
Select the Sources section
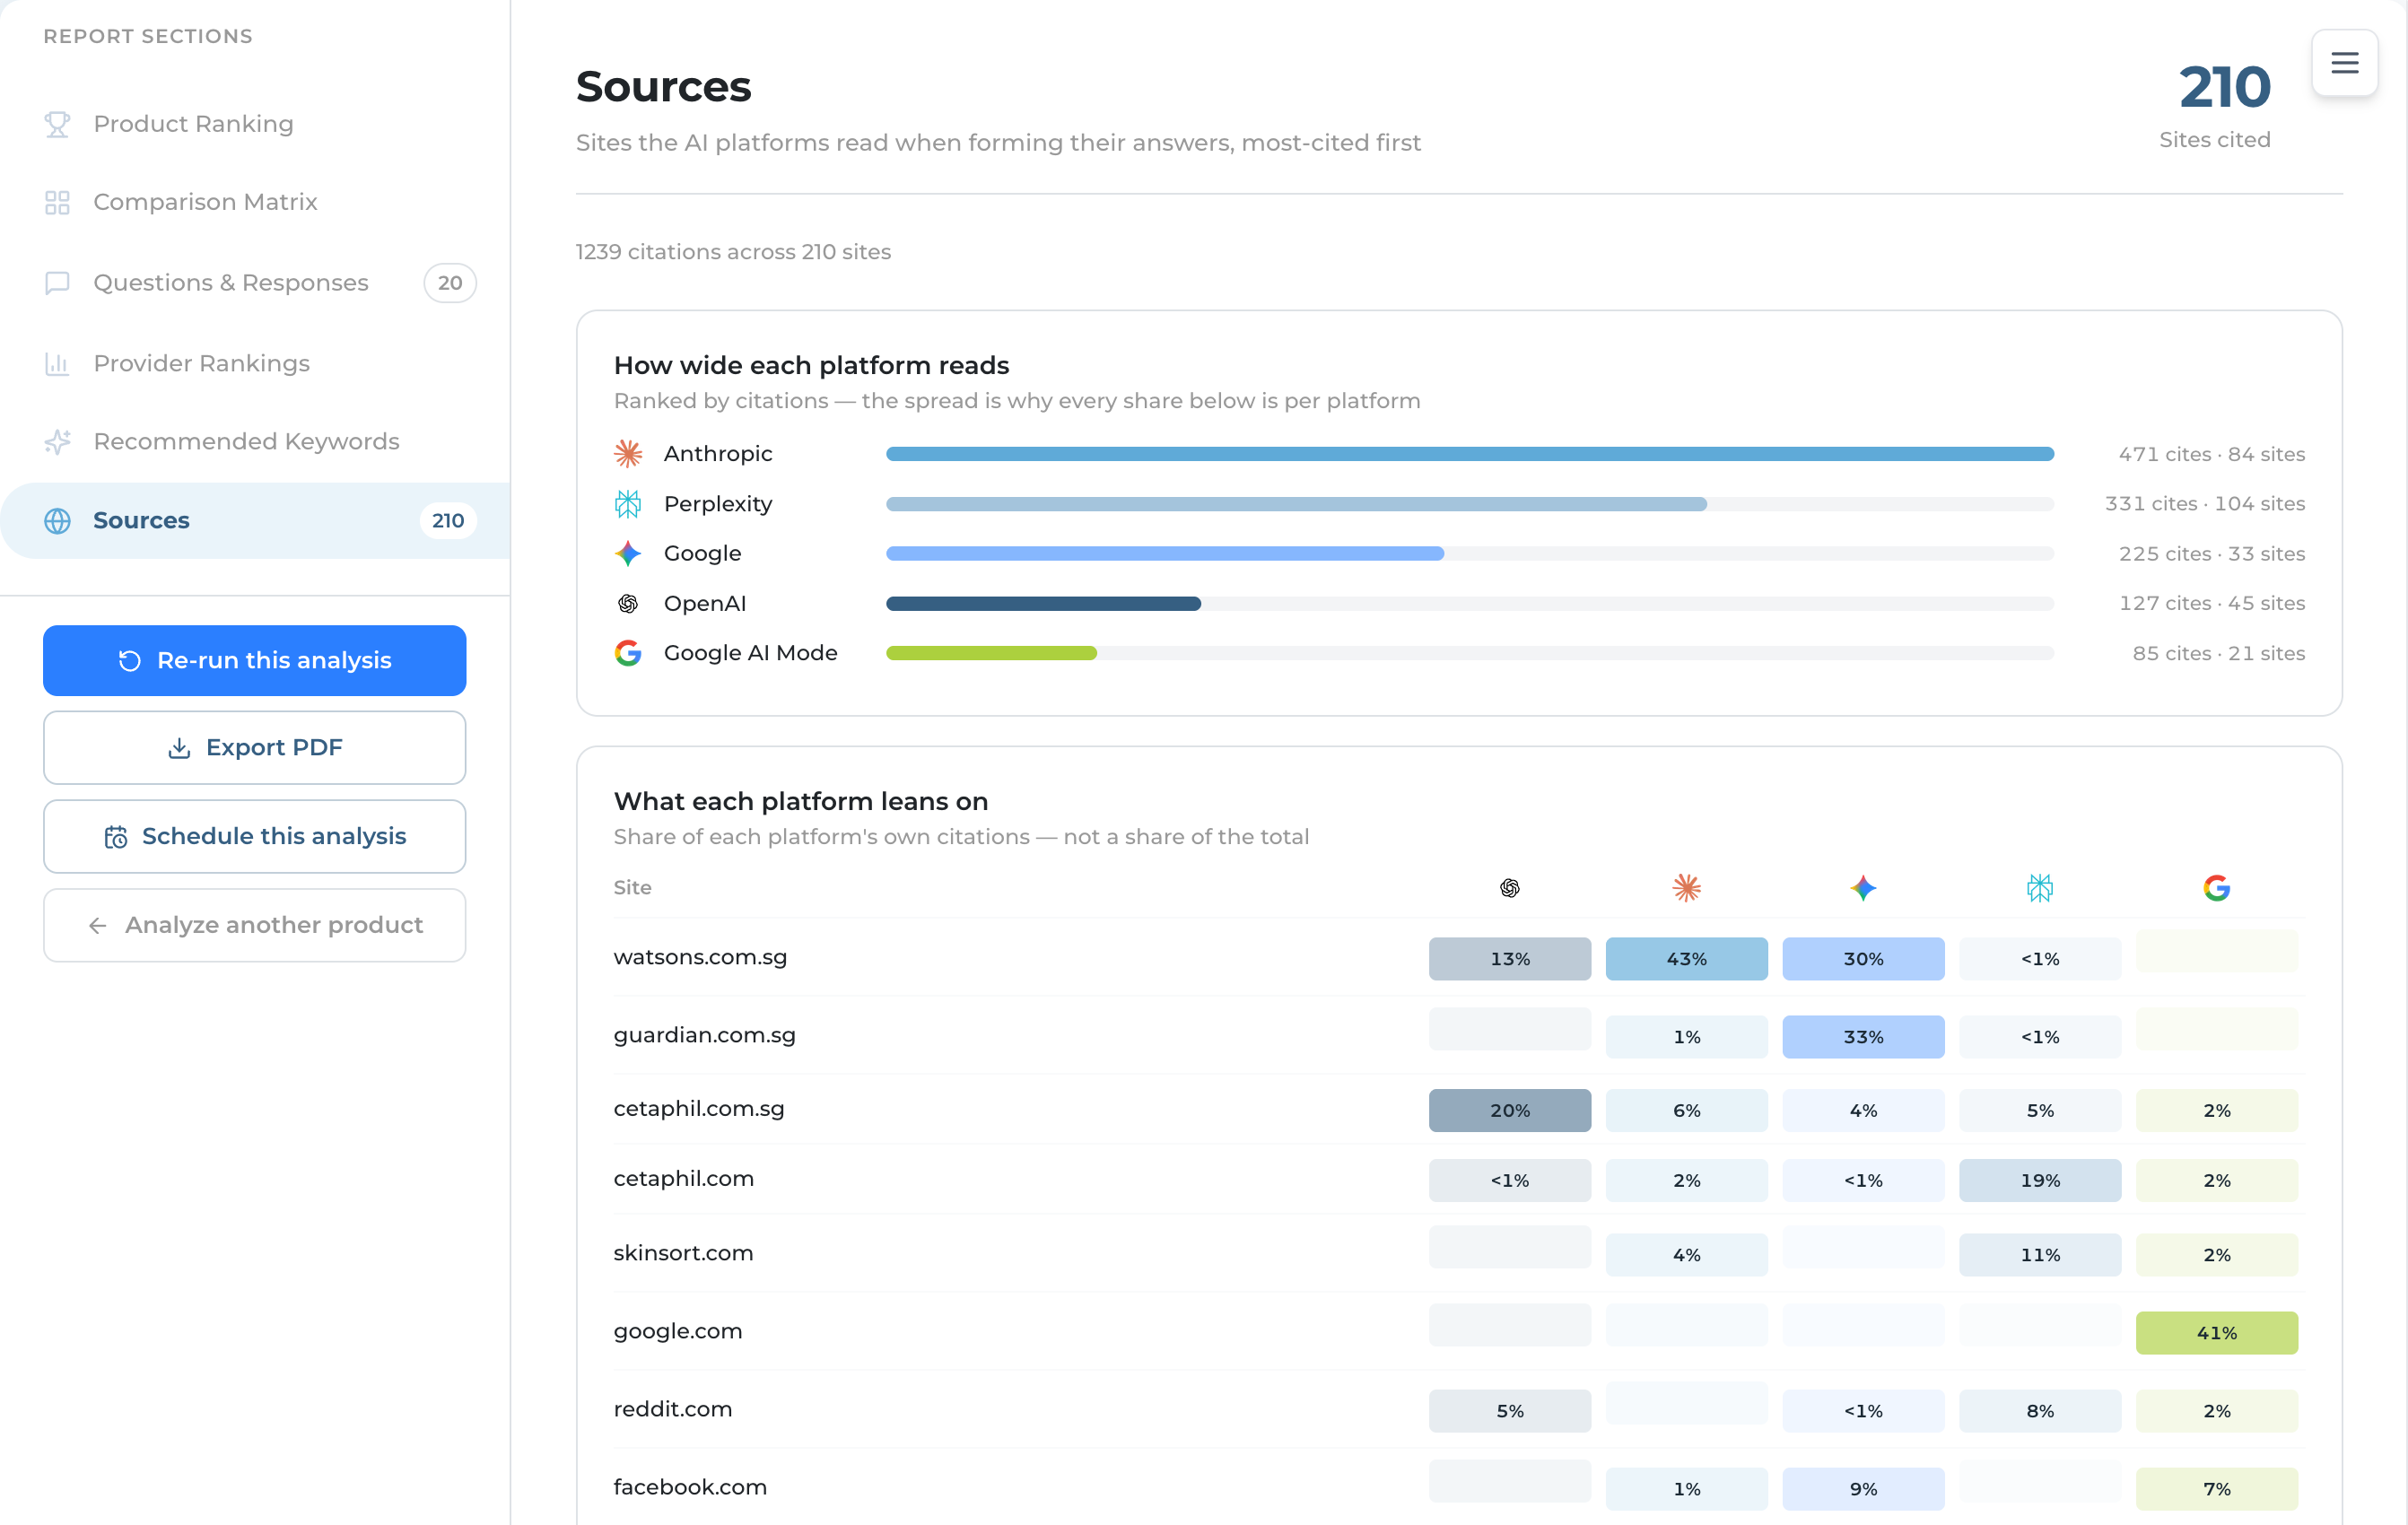pos(255,520)
